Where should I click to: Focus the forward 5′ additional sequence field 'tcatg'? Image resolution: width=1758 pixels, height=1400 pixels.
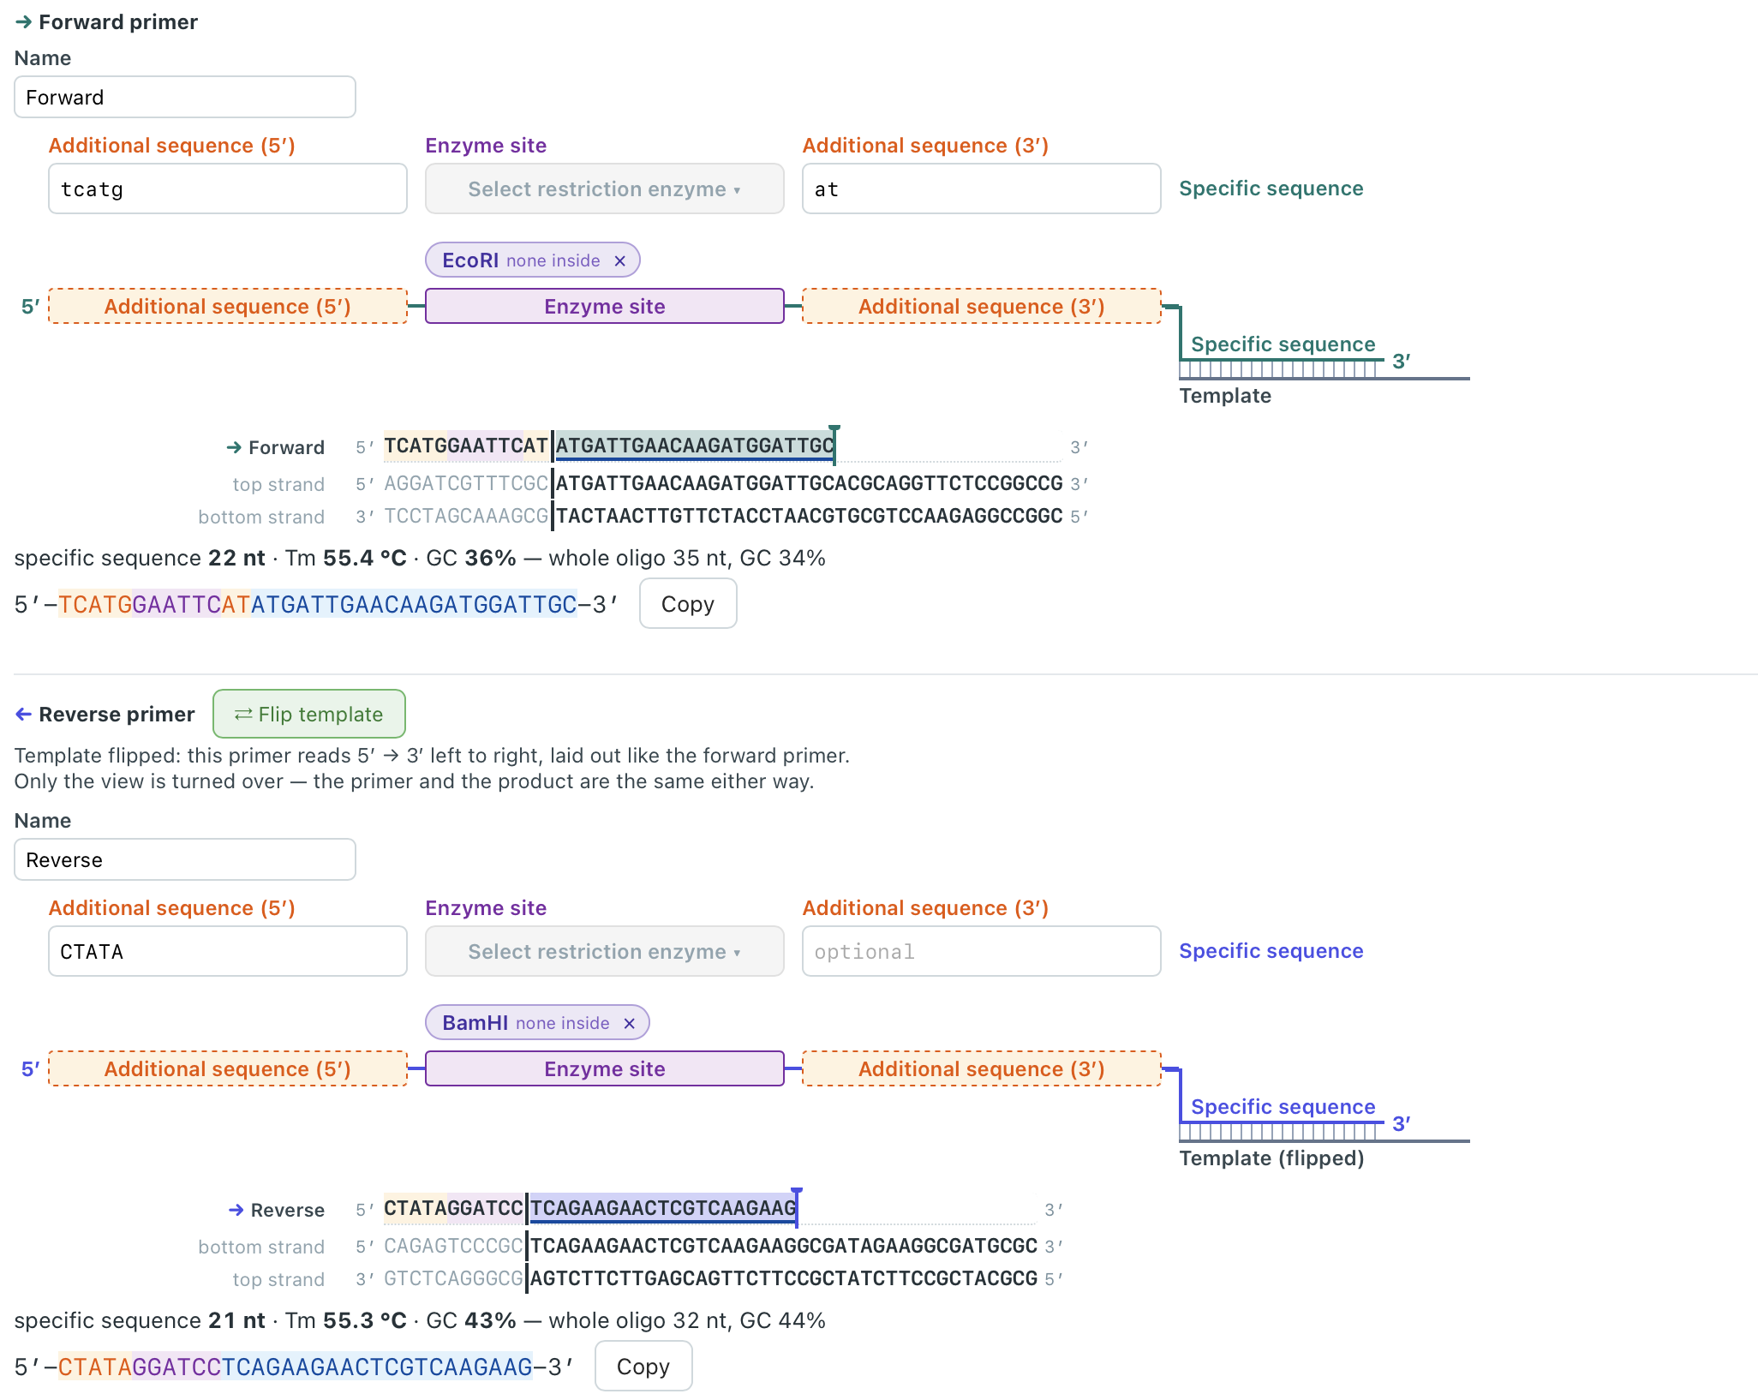228,188
